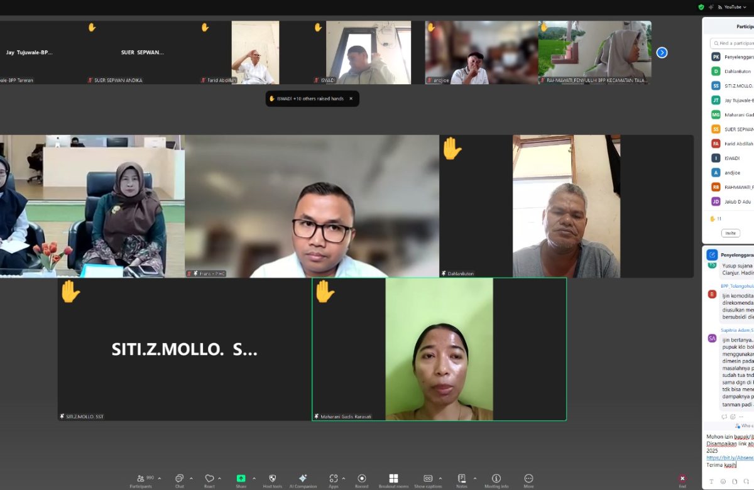
Task: Select ISWADI in the participants list
Action: 731,158
